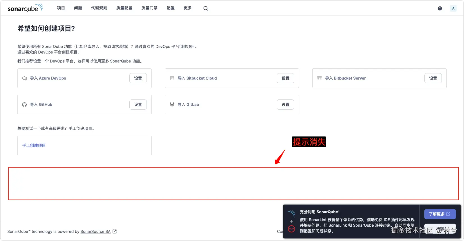The width and height of the screenshot is (464, 241).
Task: Open the 项目 menu
Action: 61,8
